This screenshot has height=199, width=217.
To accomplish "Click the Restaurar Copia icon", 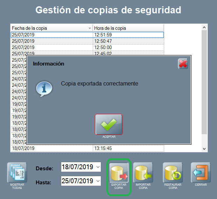I will coord(173,173).
